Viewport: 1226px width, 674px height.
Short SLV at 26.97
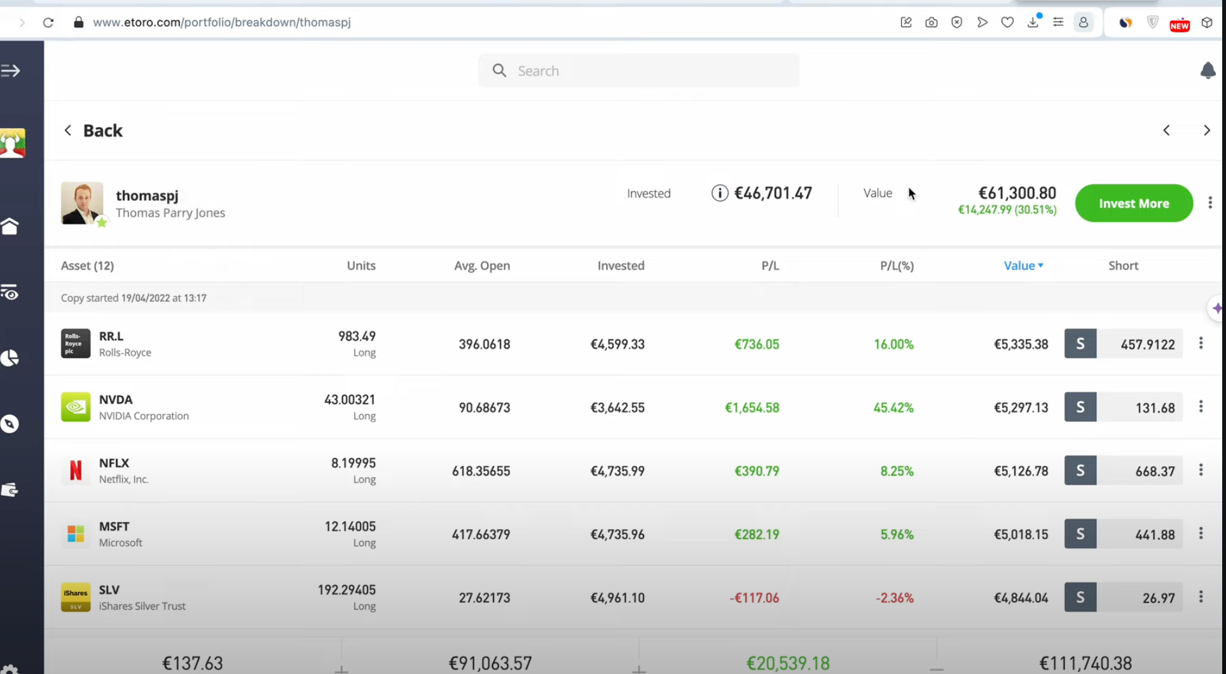tap(1124, 597)
